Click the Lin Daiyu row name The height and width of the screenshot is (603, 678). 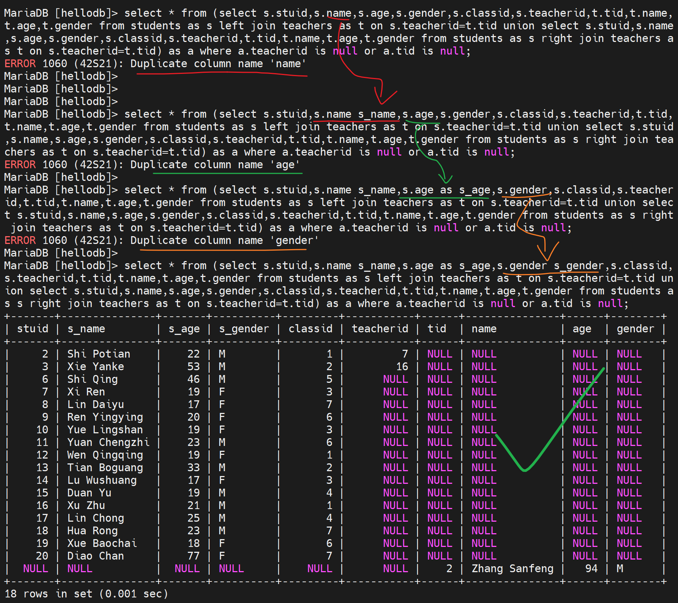tap(95, 405)
